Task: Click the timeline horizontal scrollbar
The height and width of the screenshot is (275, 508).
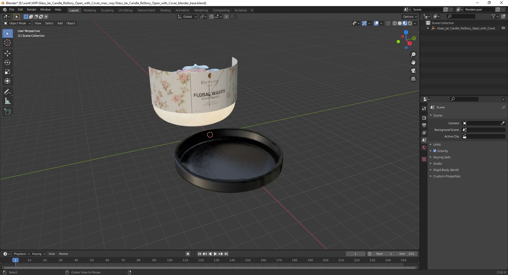Action: click(x=209, y=268)
